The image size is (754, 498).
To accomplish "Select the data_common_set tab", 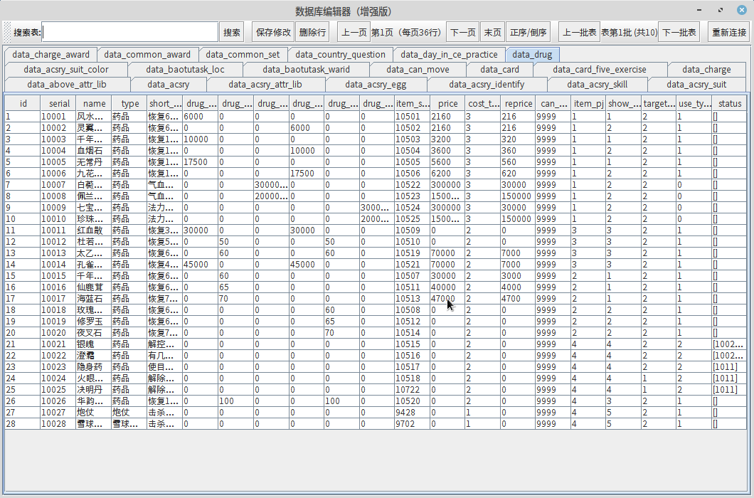I will click(x=243, y=54).
